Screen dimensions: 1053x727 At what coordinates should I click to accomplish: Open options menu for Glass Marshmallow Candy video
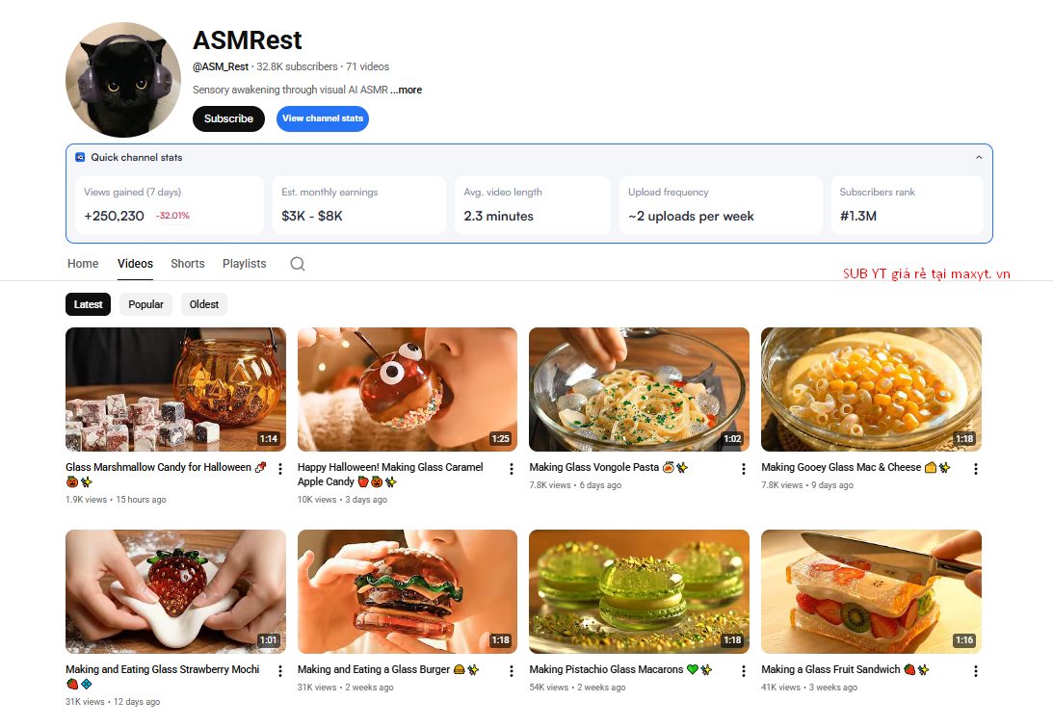[x=280, y=469]
